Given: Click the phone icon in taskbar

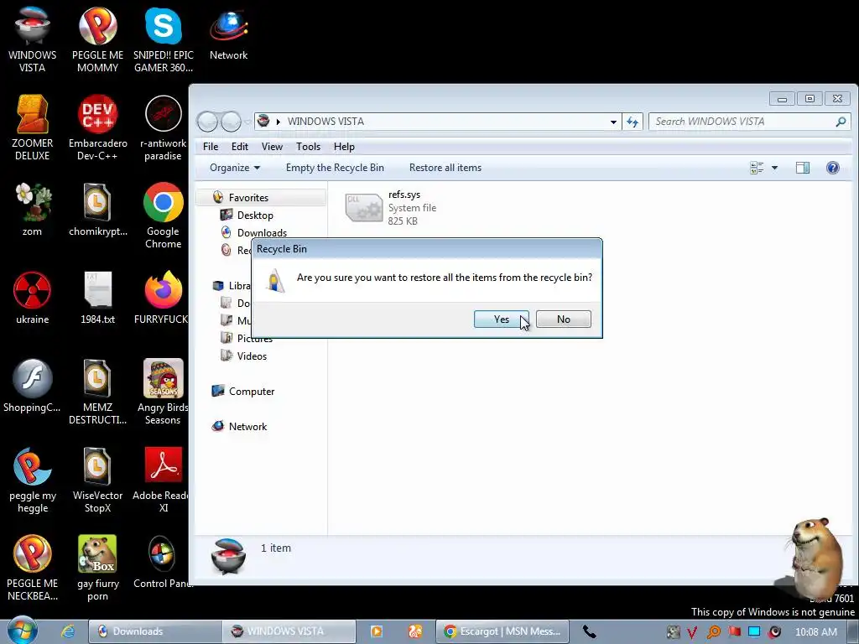Looking at the screenshot, I should pos(589,631).
